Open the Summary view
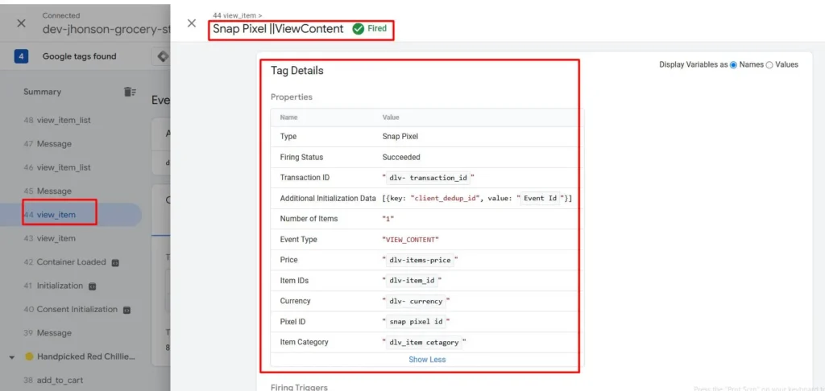This screenshot has height=391, width=825. (42, 92)
